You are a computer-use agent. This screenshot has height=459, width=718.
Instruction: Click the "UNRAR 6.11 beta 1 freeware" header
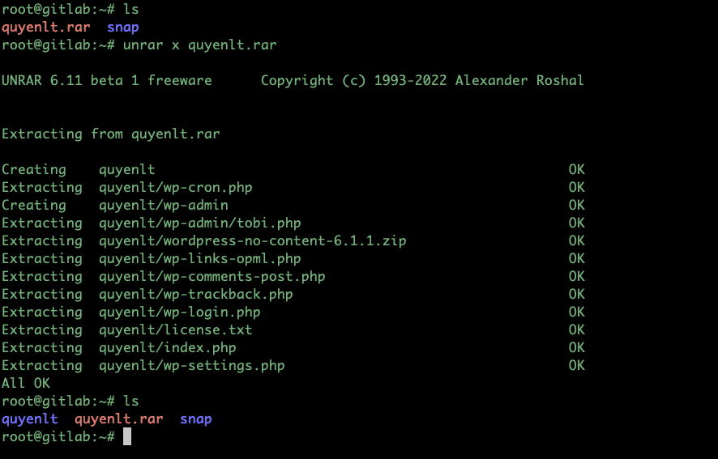(x=106, y=81)
